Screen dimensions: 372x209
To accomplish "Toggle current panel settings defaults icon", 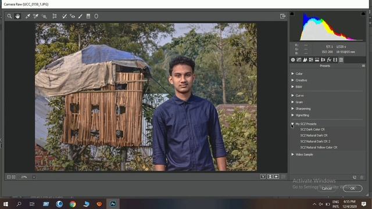I will click(284, 176).
